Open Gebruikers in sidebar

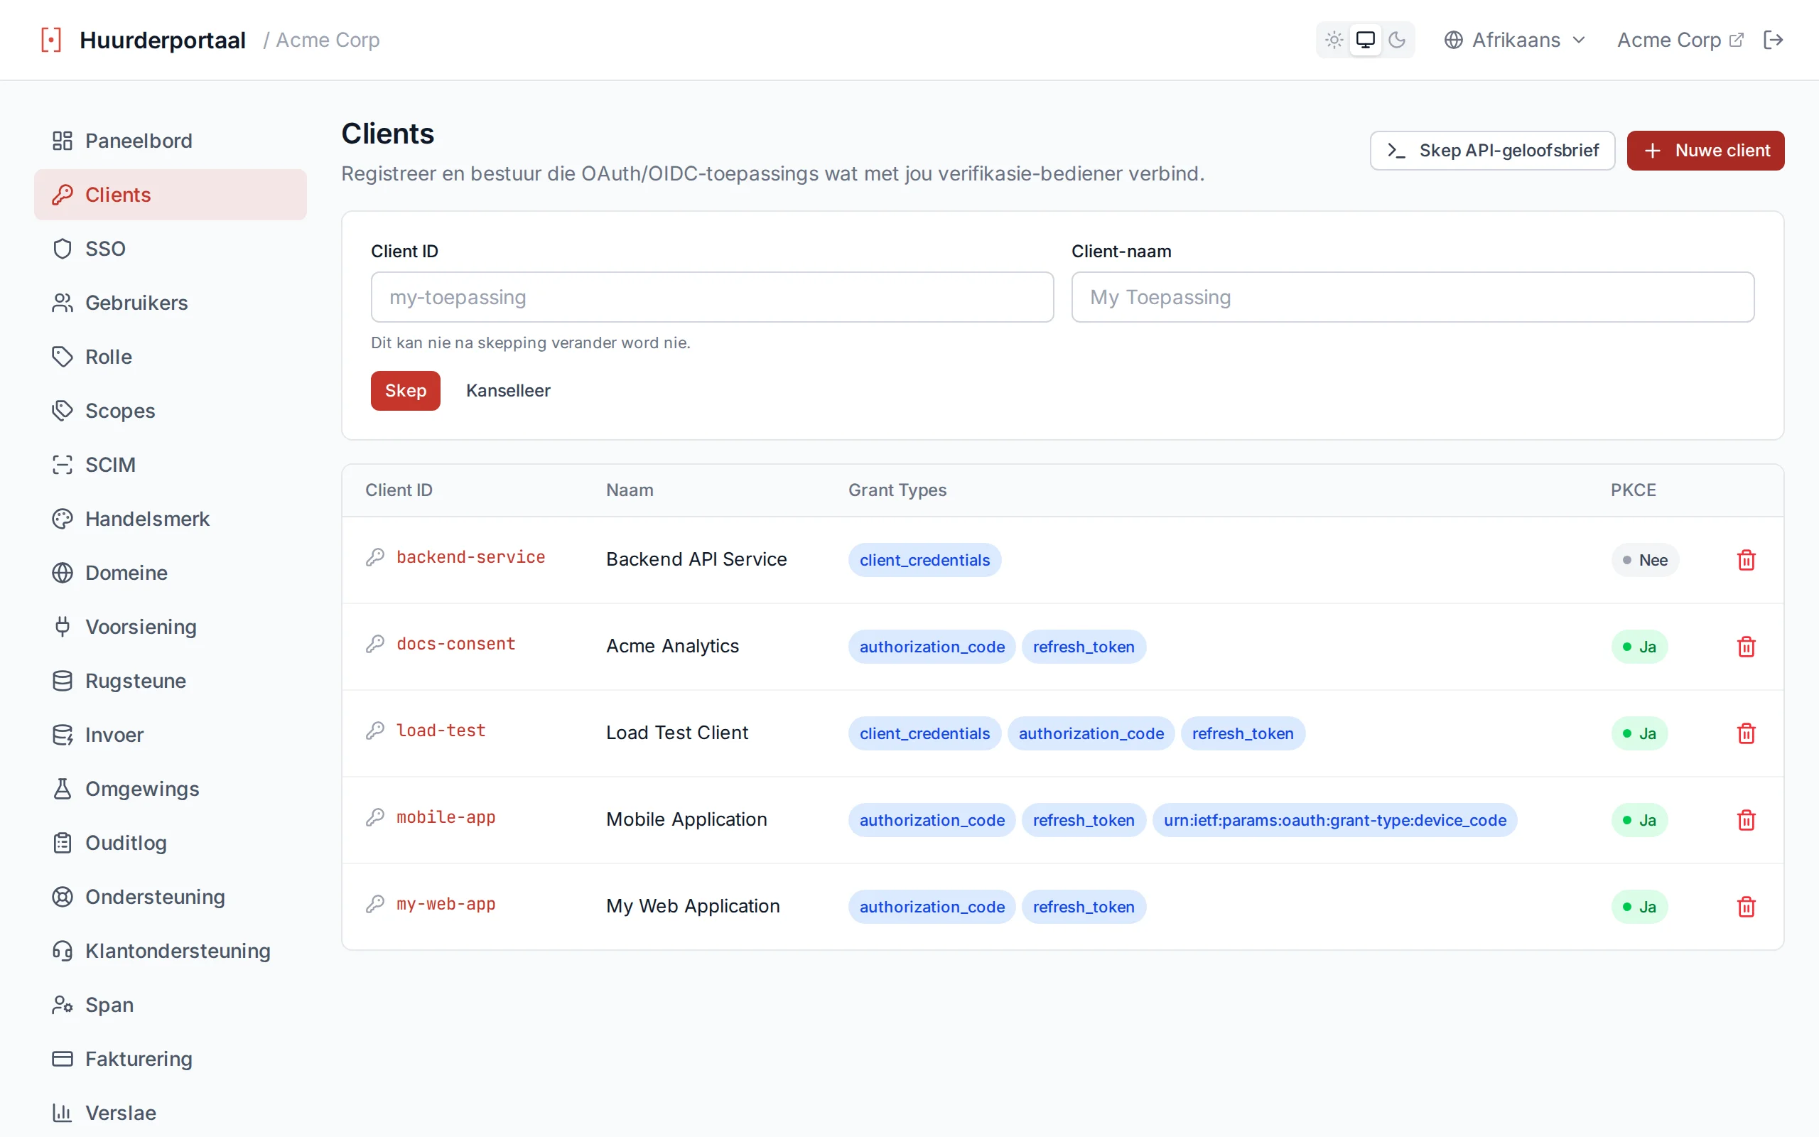[x=171, y=303]
